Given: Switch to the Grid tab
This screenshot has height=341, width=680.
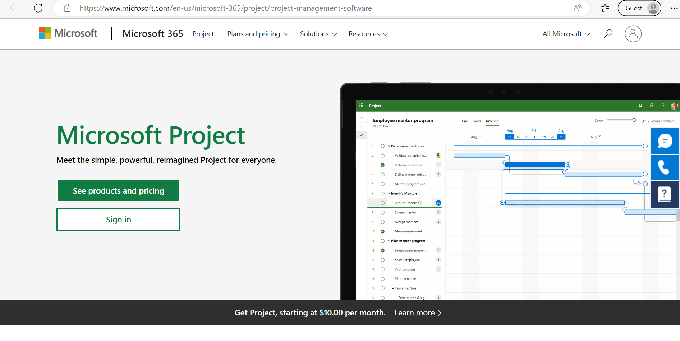Looking at the screenshot, I should [465, 121].
